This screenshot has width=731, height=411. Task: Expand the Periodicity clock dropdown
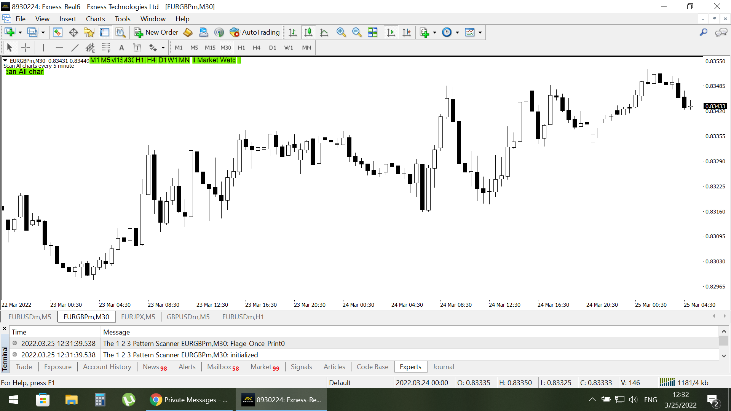click(457, 32)
